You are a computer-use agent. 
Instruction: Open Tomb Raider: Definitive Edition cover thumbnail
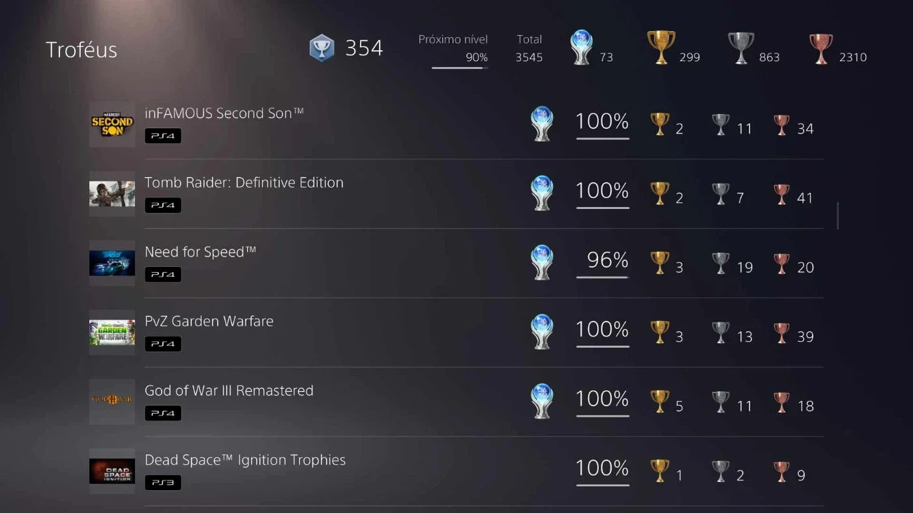tap(112, 194)
